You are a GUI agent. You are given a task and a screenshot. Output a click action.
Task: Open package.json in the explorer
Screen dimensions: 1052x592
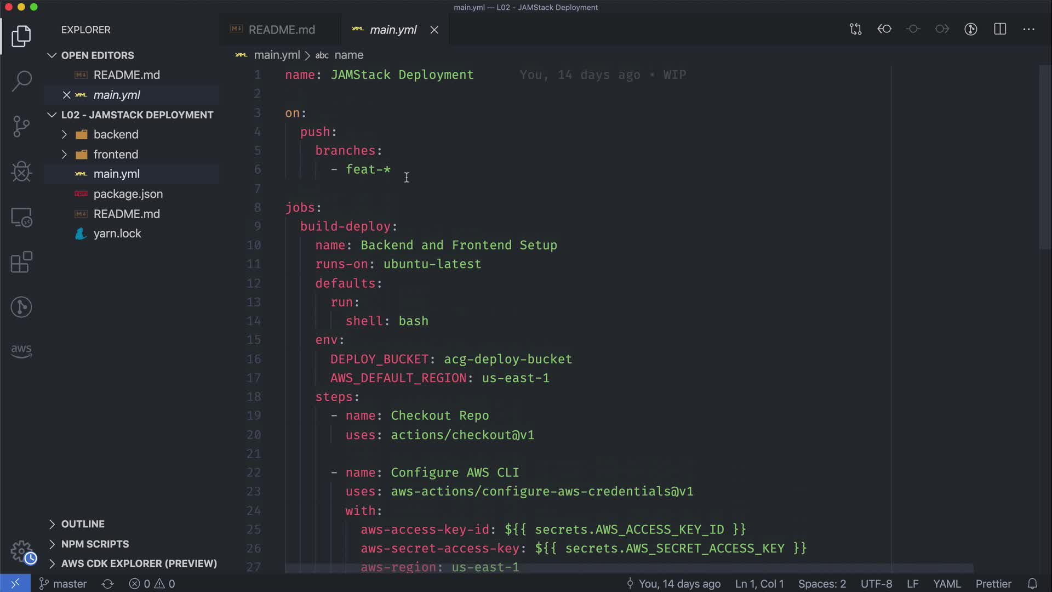click(x=128, y=194)
